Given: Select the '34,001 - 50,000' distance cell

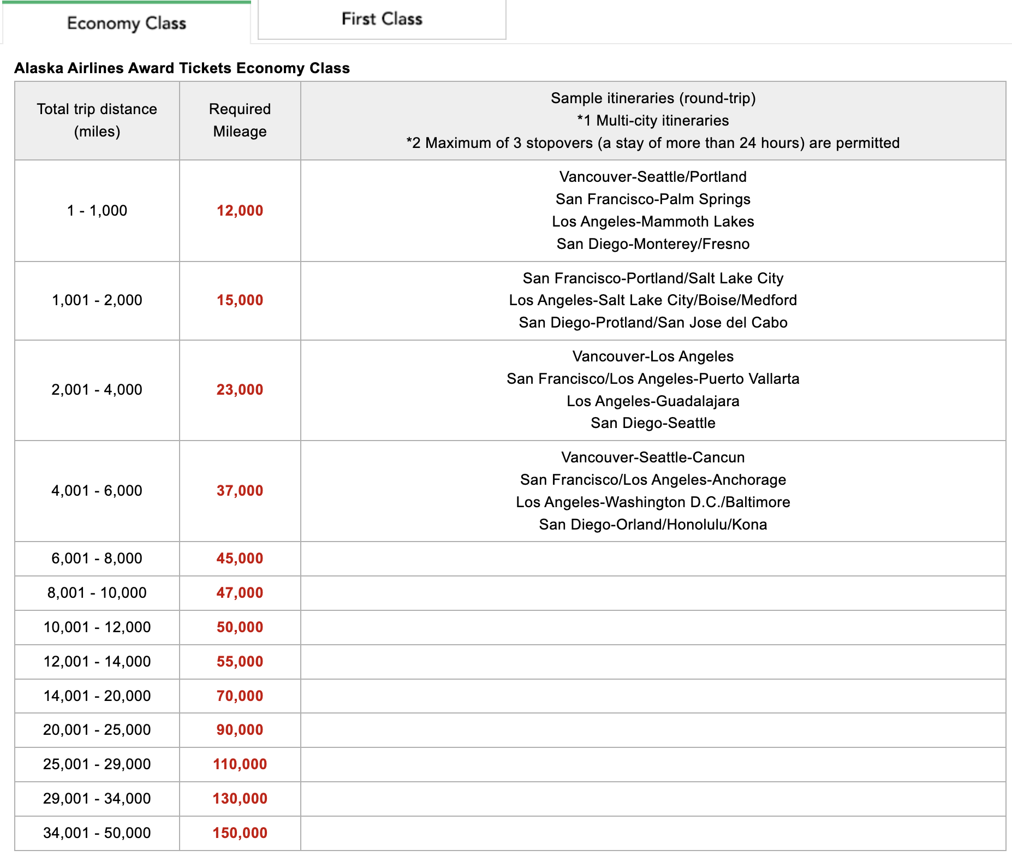Looking at the screenshot, I should 97,834.
